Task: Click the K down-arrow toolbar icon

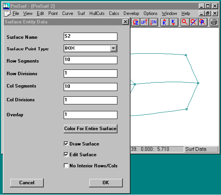Action: 173,22
